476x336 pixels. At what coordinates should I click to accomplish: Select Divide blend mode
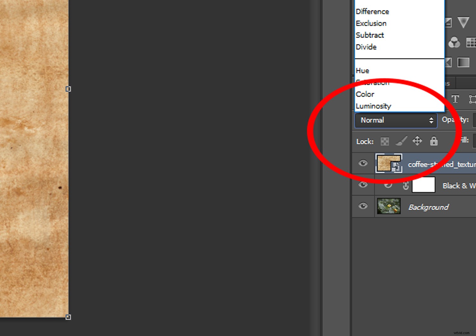366,47
